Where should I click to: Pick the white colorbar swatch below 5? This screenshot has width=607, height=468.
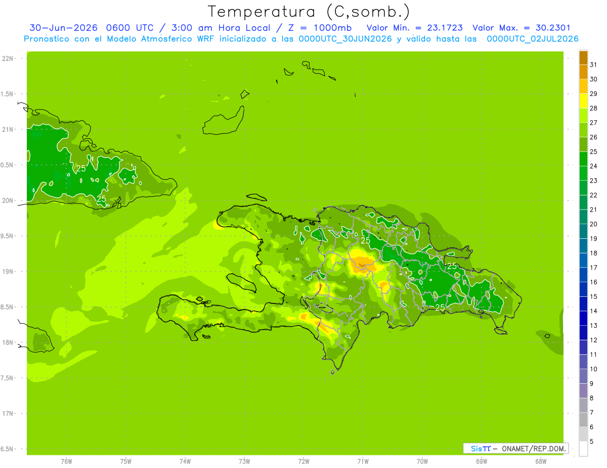click(583, 449)
